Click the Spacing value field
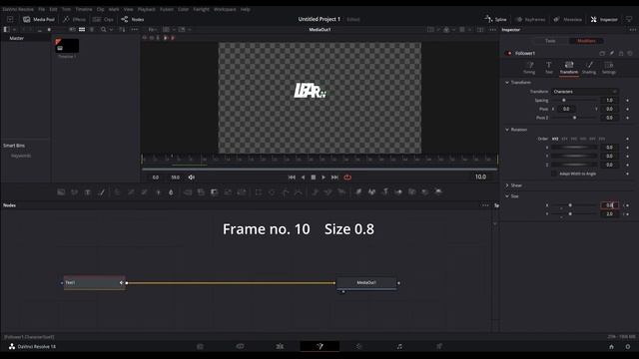The width and height of the screenshot is (639, 359). [609, 100]
